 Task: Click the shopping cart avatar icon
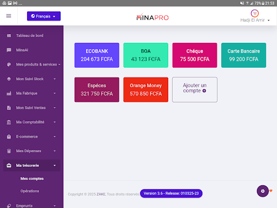pyautogui.click(x=255, y=14)
